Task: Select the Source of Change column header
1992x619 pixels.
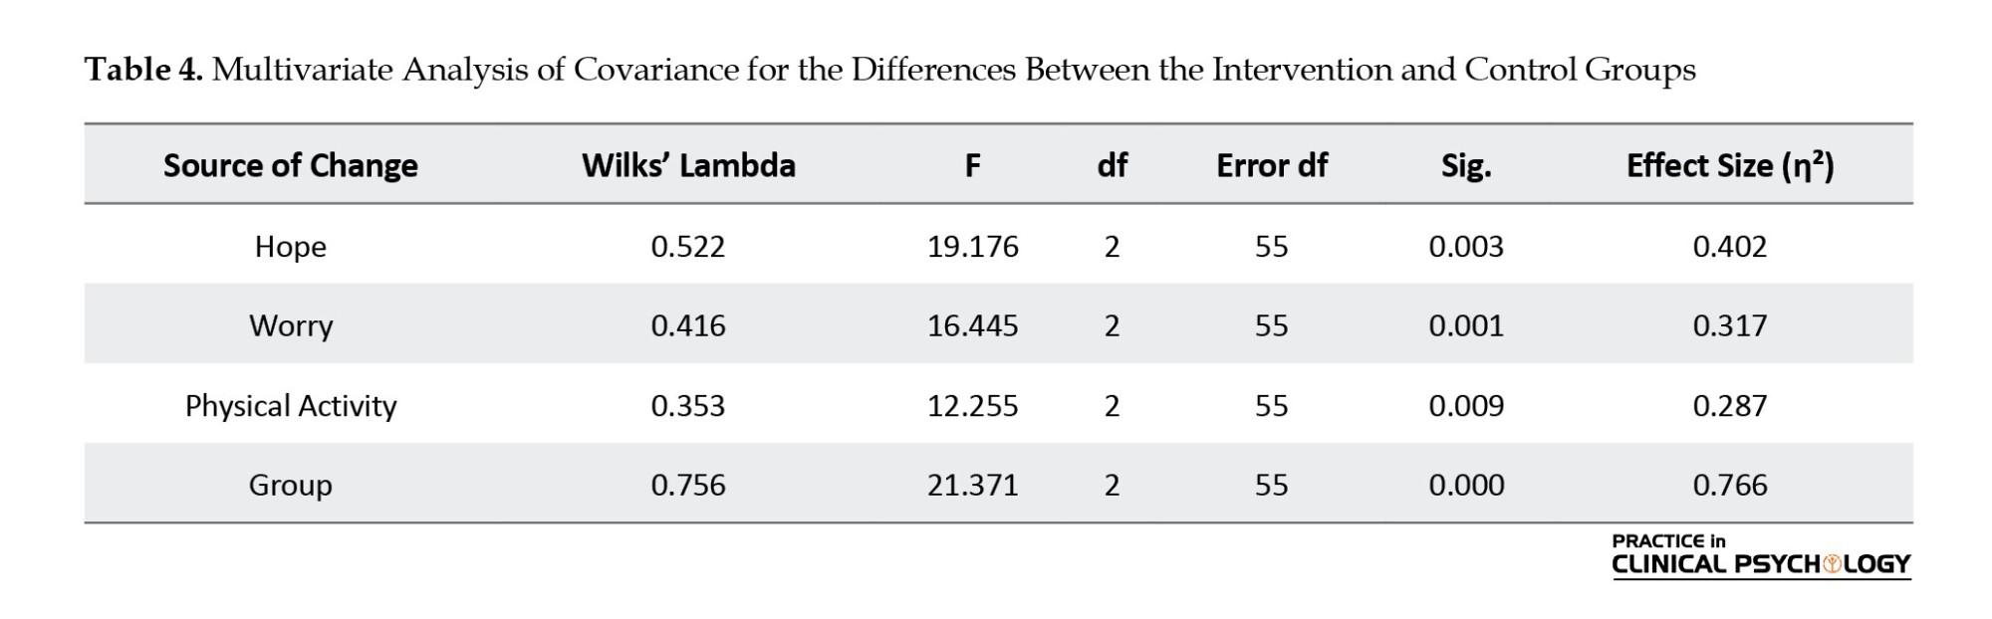Action: click(x=290, y=165)
